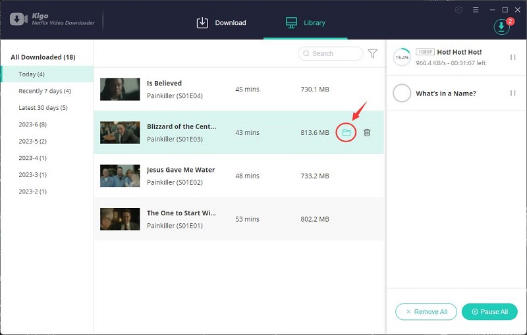527x335 pixels.
Task: Open the Jesus Gave Me Water thumbnail
Action: pyautogui.click(x=120, y=176)
